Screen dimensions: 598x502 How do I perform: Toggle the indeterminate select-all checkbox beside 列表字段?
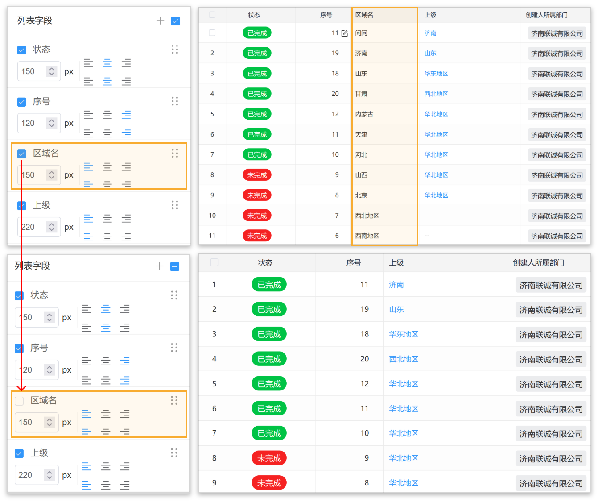tap(175, 266)
